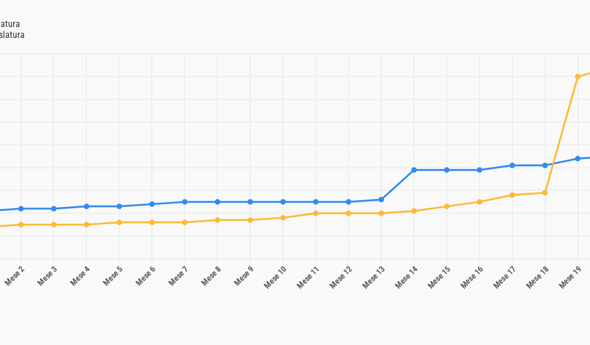Click the "Mese 12" x-axis label
The image size is (590, 345).
(x=341, y=277)
